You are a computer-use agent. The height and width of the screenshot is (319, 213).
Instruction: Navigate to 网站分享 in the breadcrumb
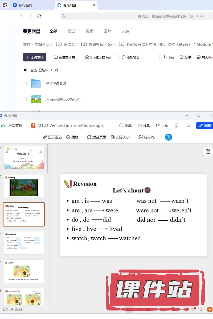(x=42, y=44)
